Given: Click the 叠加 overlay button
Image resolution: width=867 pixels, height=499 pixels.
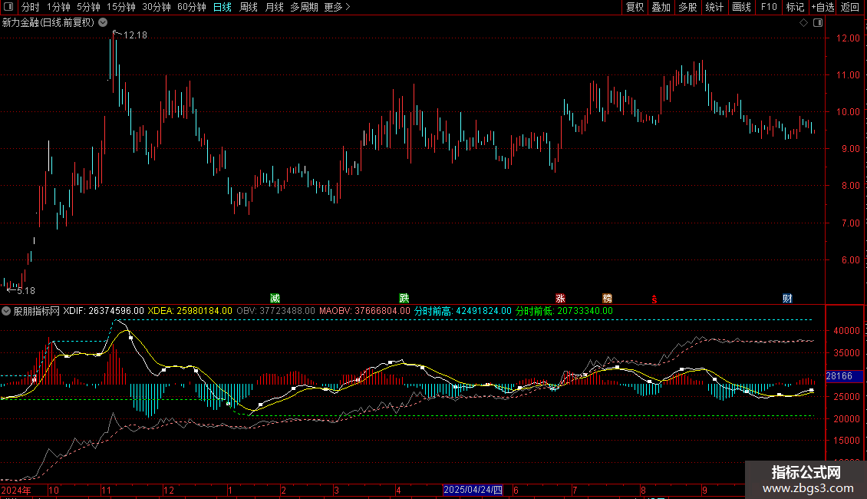Looking at the screenshot, I should (x=661, y=7).
